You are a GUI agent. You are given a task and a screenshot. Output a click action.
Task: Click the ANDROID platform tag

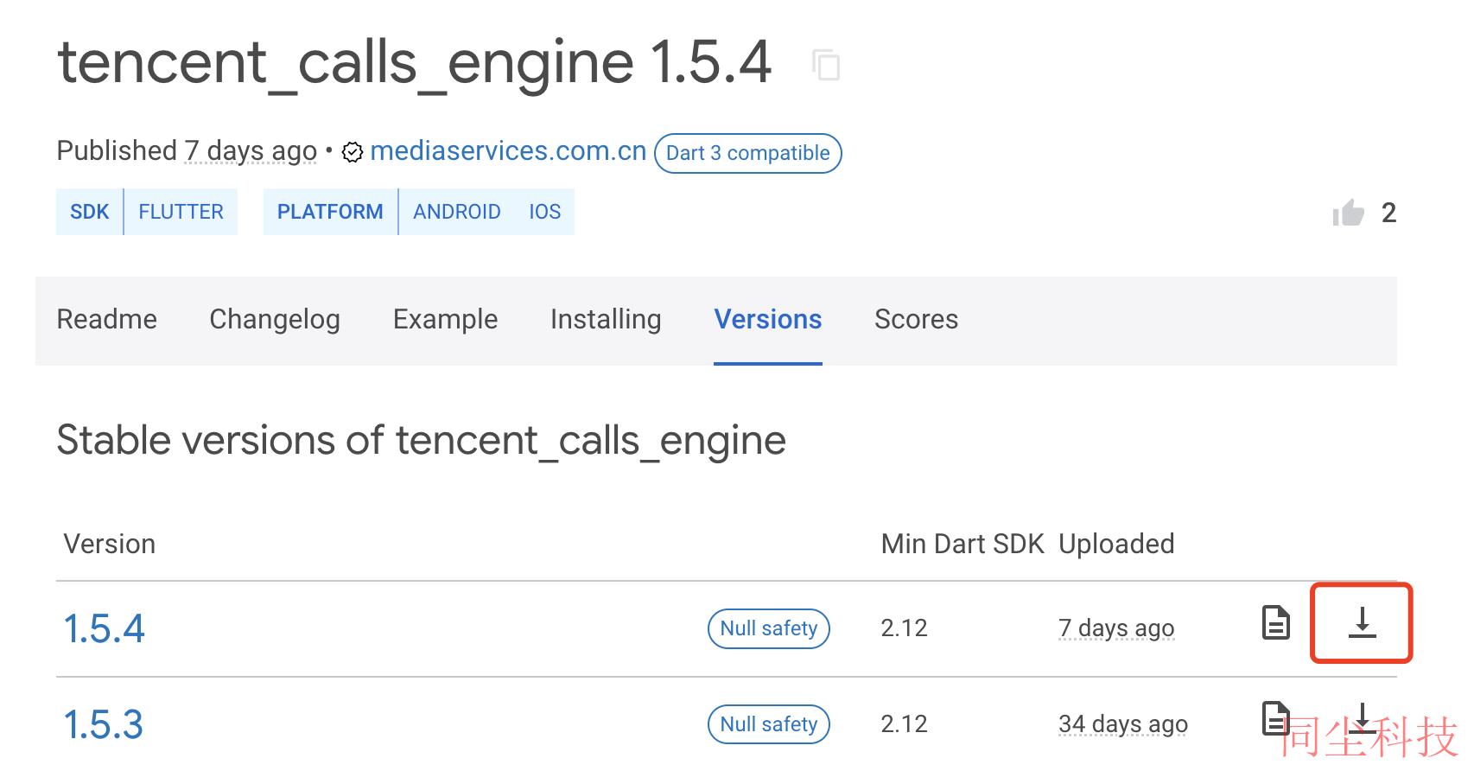(457, 212)
